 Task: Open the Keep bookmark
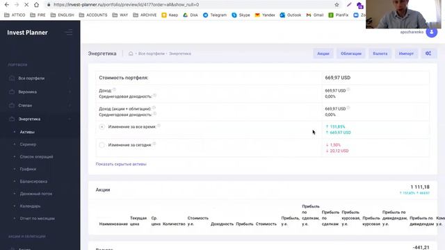(x=170, y=15)
